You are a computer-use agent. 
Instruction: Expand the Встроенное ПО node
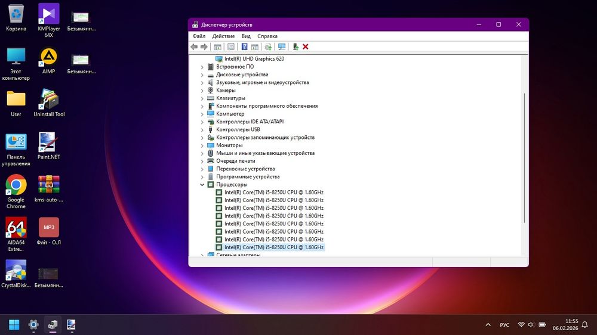202,67
